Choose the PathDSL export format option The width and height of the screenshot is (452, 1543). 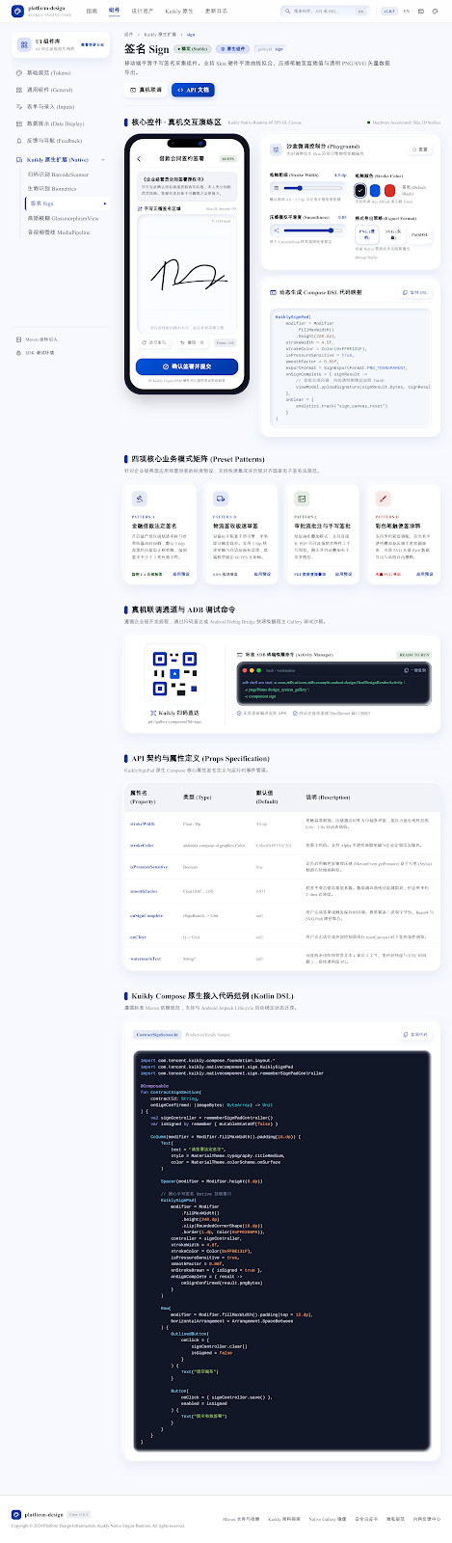pos(419,234)
